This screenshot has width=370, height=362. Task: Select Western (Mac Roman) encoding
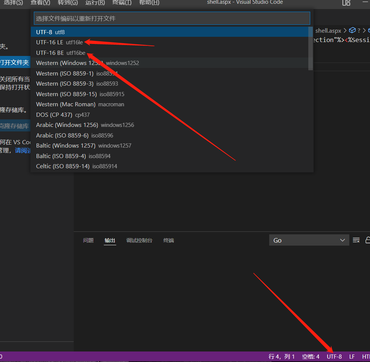coord(170,104)
